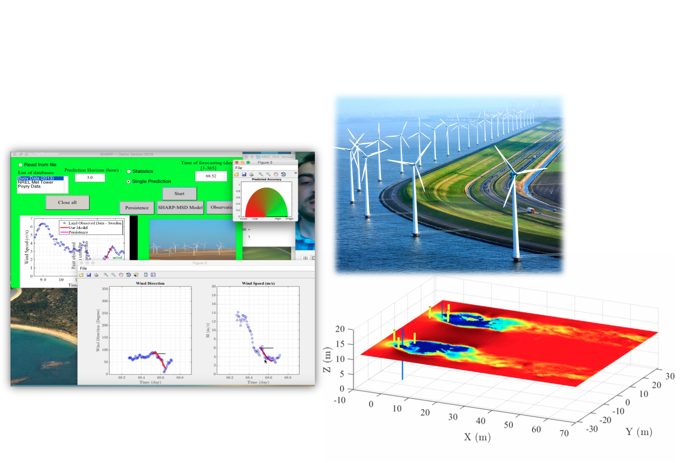Open File menu in Figure 2

(x=83, y=268)
